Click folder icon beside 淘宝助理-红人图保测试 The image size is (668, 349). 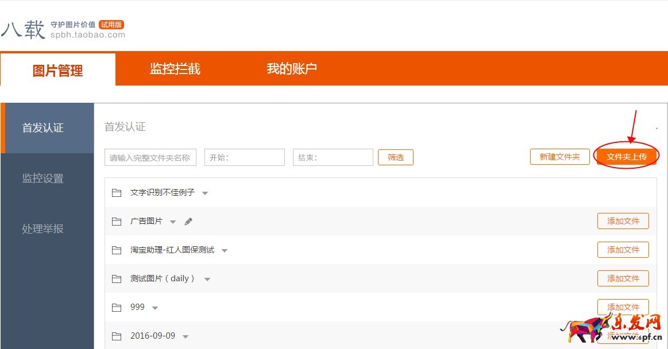[x=116, y=250]
